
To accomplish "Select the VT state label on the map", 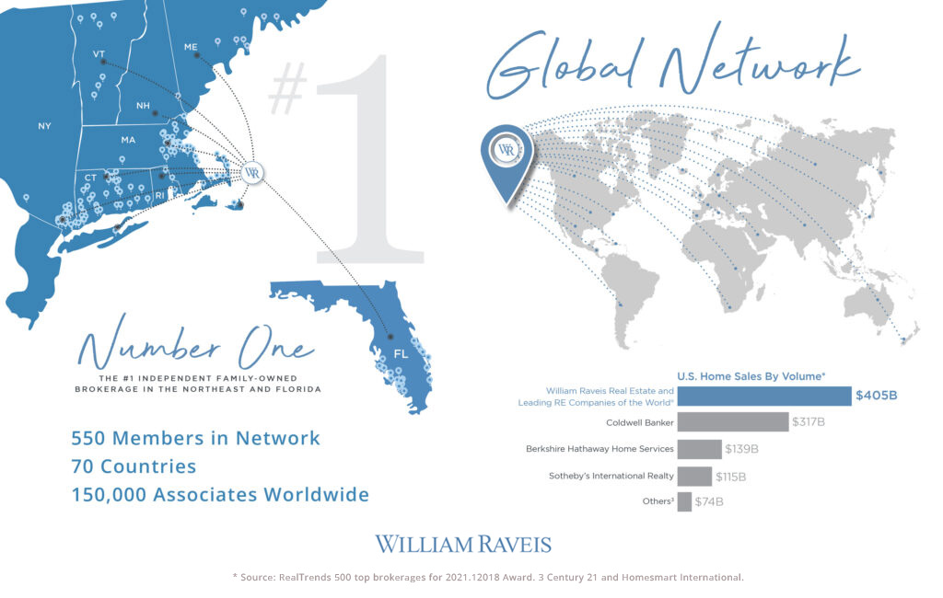I will click(x=99, y=54).
